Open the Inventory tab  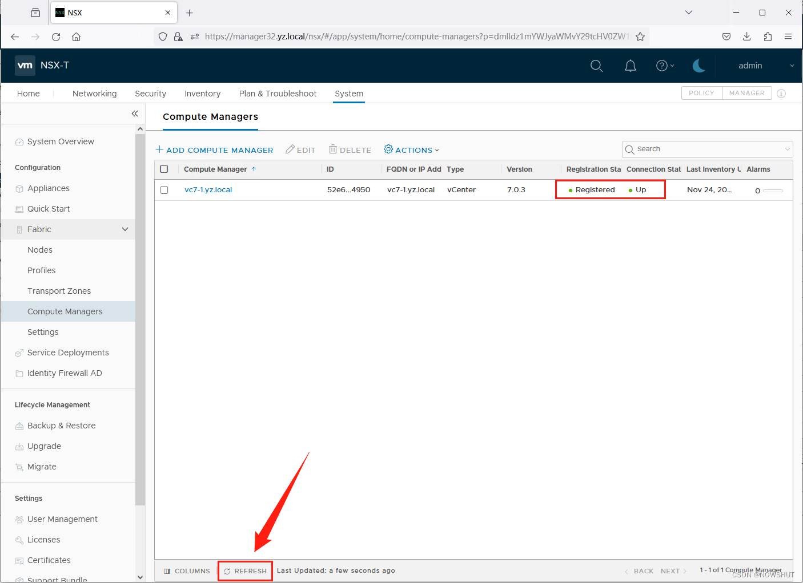pos(202,94)
